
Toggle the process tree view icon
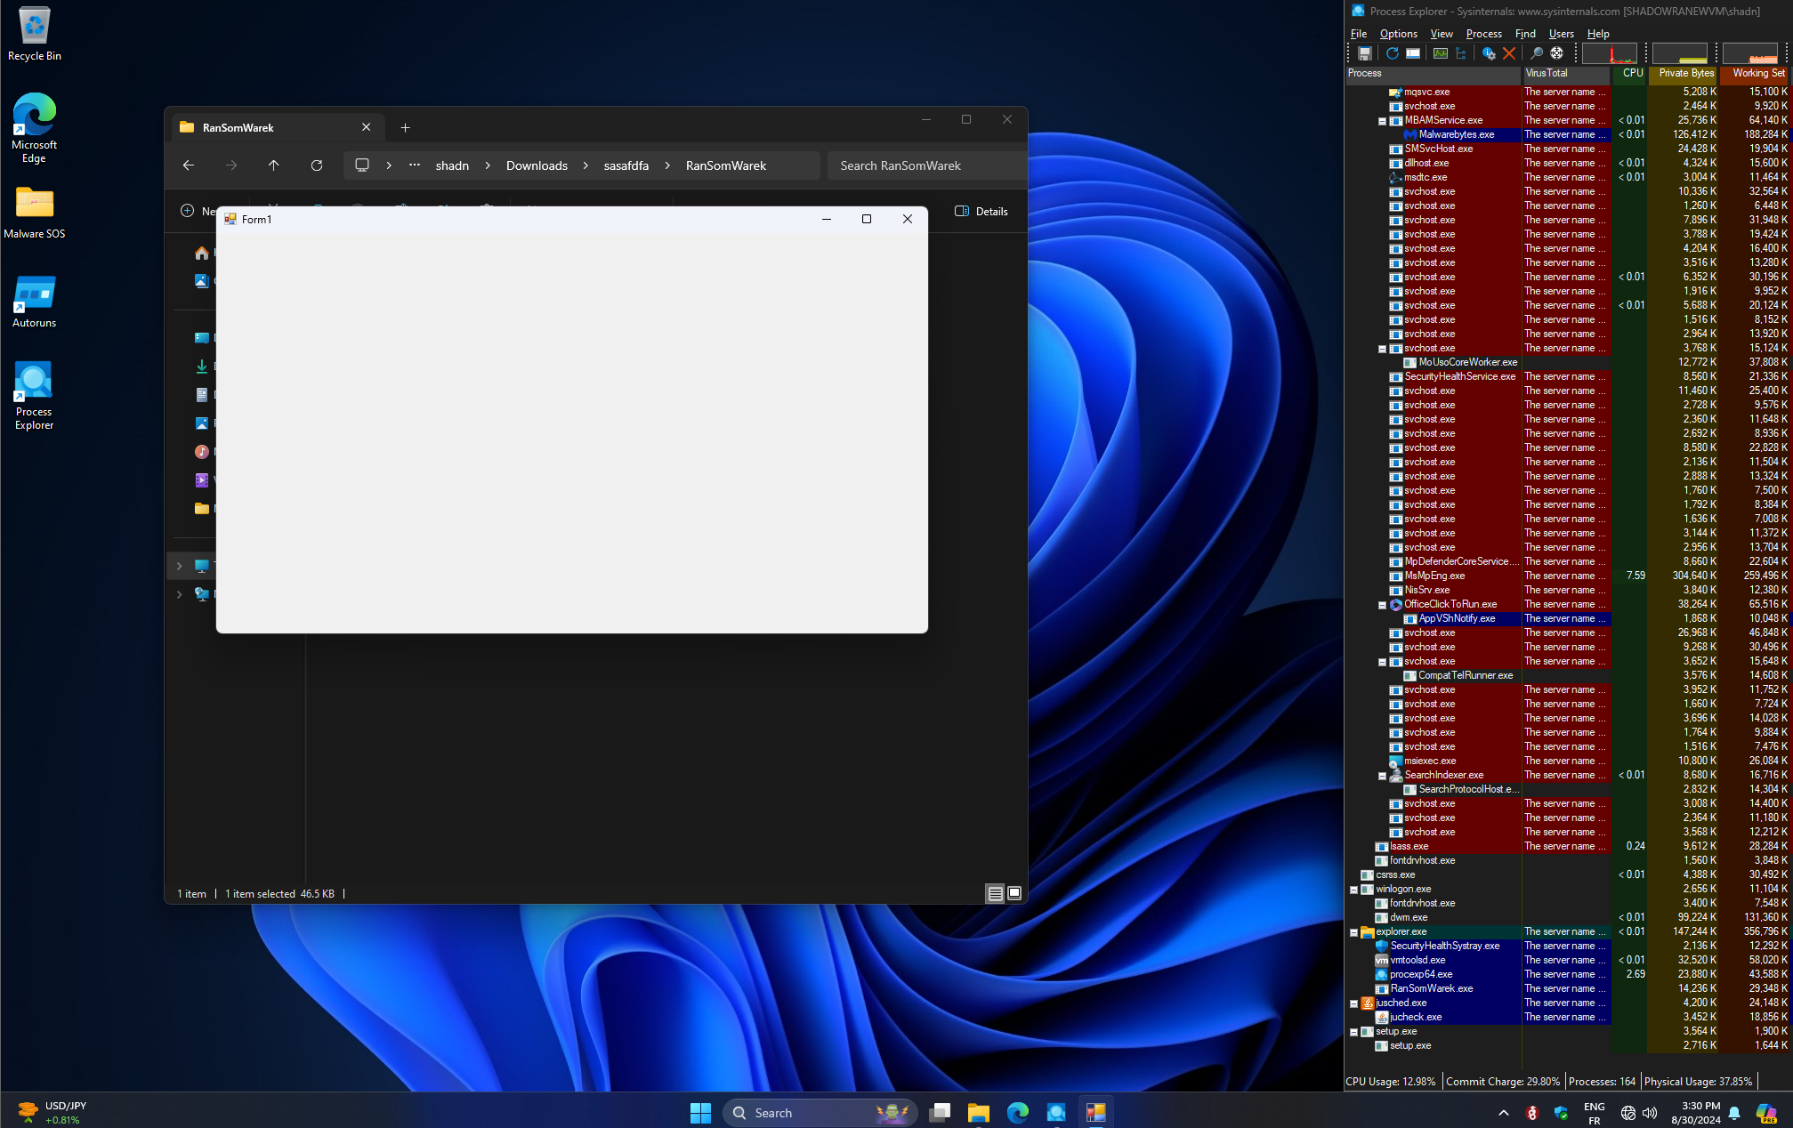(1460, 53)
